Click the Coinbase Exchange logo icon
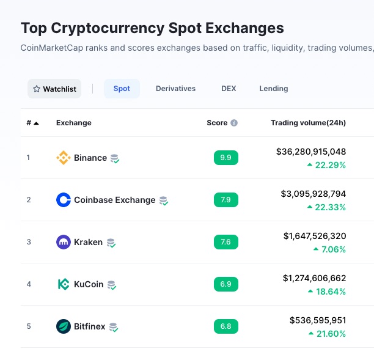The image size is (374, 349). click(x=64, y=200)
